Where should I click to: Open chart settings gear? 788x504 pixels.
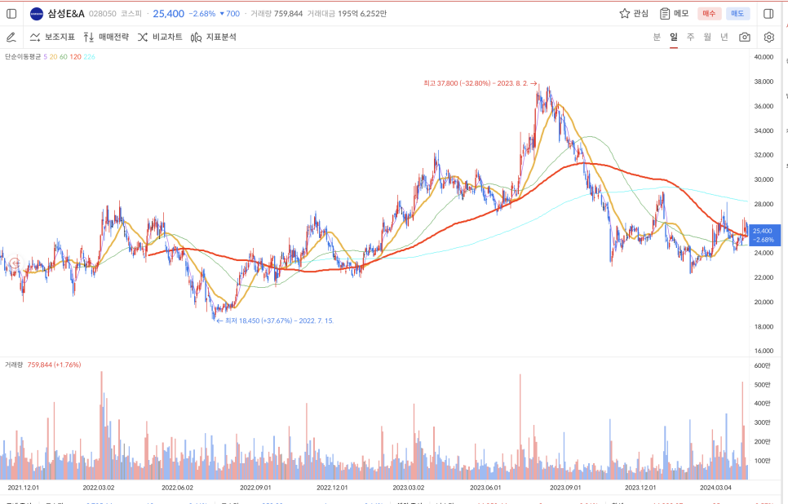[x=769, y=38]
